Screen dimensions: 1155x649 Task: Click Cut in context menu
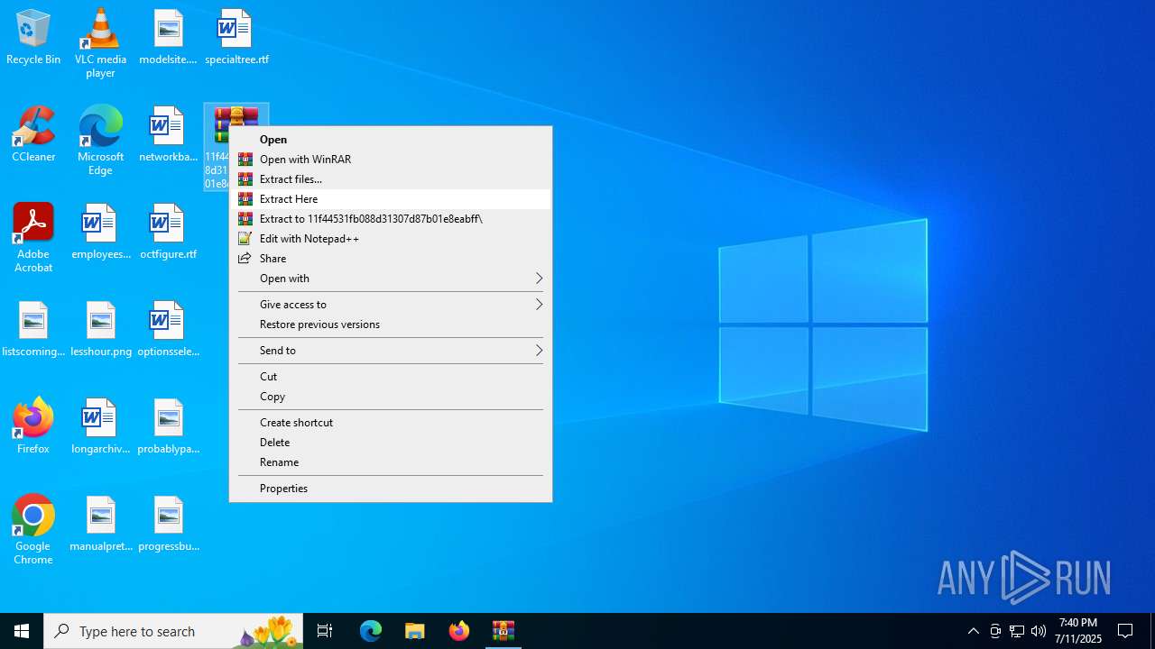pyautogui.click(x=390, y=377)
